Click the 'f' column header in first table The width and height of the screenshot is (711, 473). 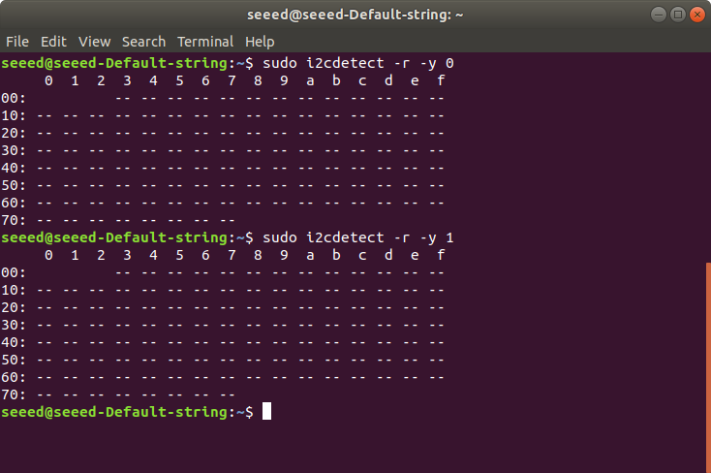pyautogui.click(x=441, y=80)
